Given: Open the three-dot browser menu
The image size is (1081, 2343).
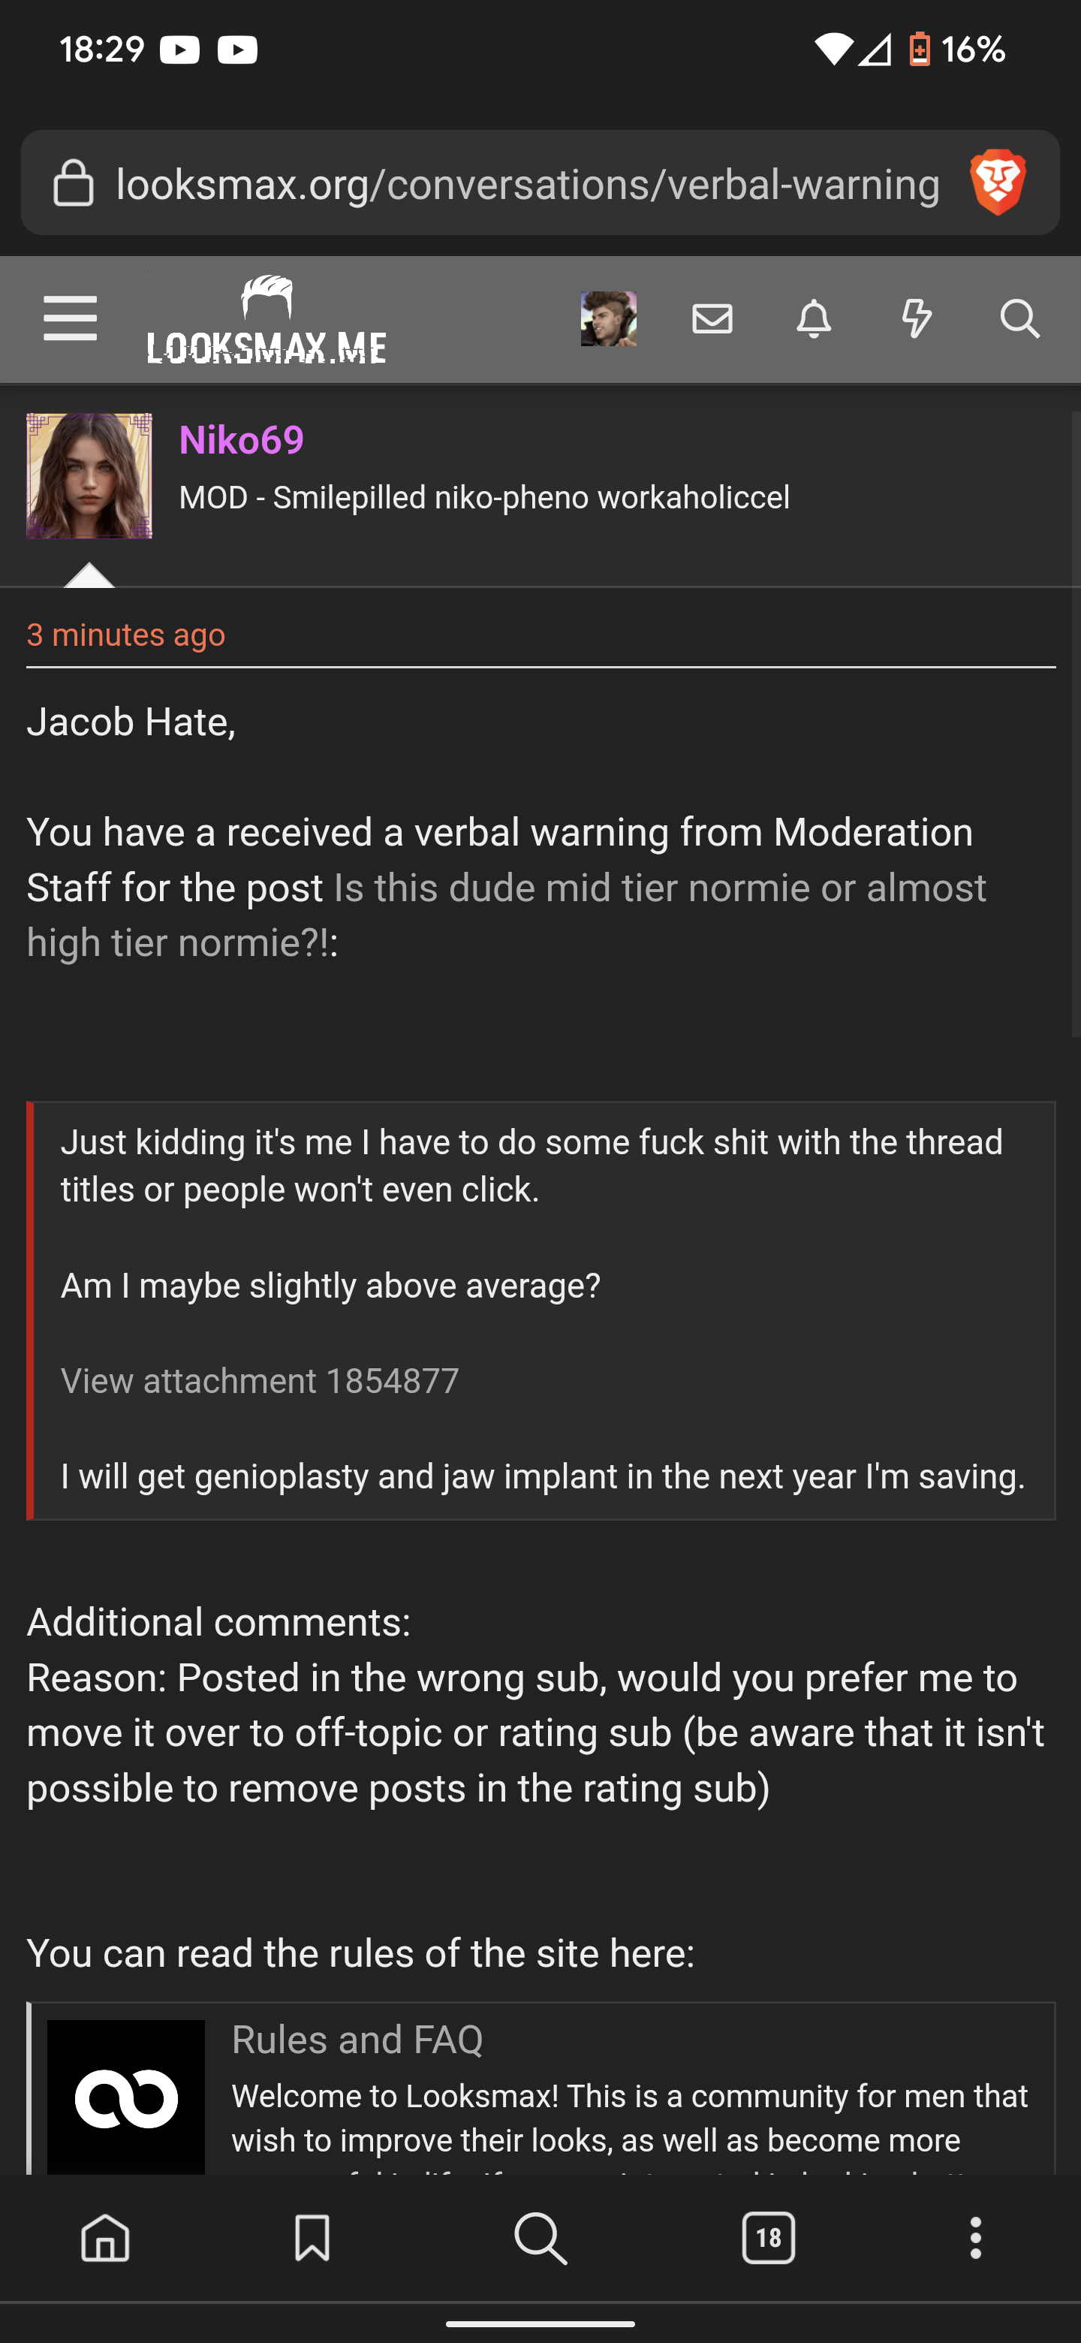Looking at the screenshot, I should coord(976,2238).
